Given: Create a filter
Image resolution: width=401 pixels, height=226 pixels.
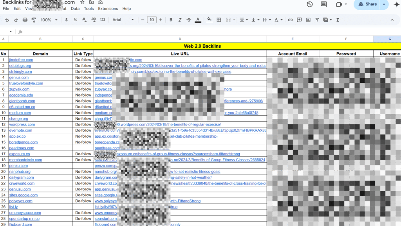Looking at the screenshot, I should [x=317, y=20].
